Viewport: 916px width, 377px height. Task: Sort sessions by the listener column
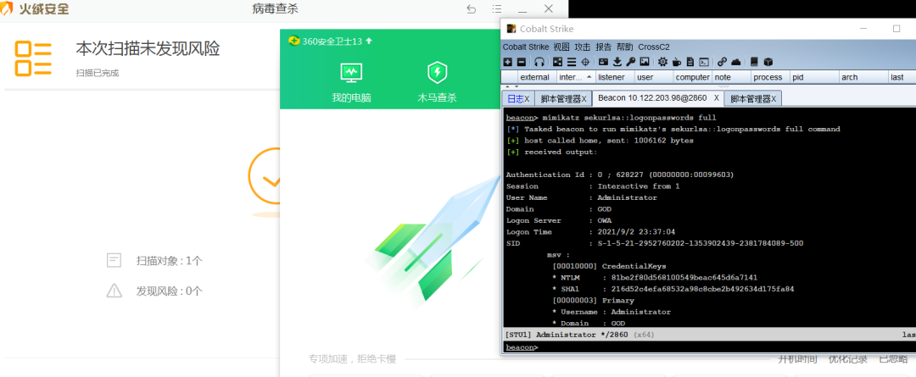click(x=615, y=77)
